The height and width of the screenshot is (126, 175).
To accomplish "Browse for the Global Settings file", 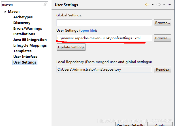I will (x=163, y=23).
